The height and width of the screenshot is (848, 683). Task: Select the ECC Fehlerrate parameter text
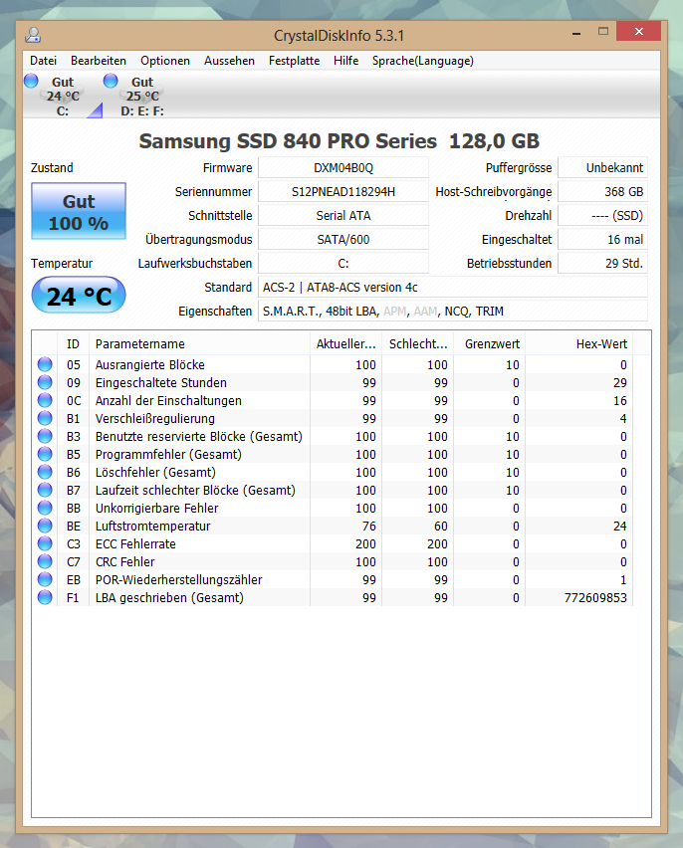[135, 543]
